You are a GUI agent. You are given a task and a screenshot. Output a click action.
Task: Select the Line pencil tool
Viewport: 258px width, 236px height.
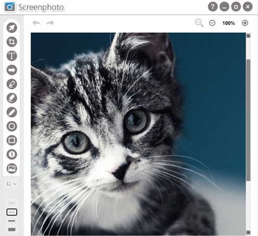(x=12, y=112)
